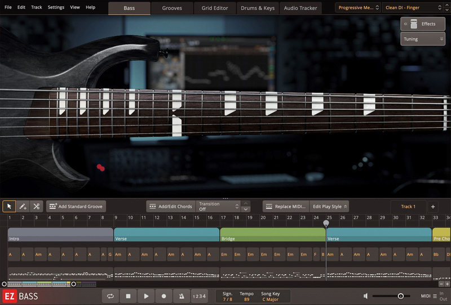Click the right handle of song overview
This screenshot has width=451, height=305.
[x=74, y=284]
